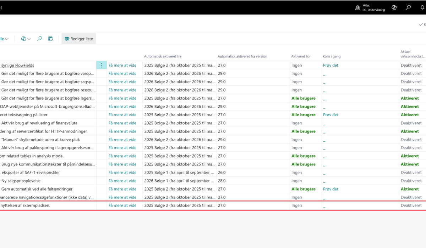The image size is (426, 248).
Task: Click Aktivér brug af revaluering af finansvaluta
Action: [x=39, y=123]
